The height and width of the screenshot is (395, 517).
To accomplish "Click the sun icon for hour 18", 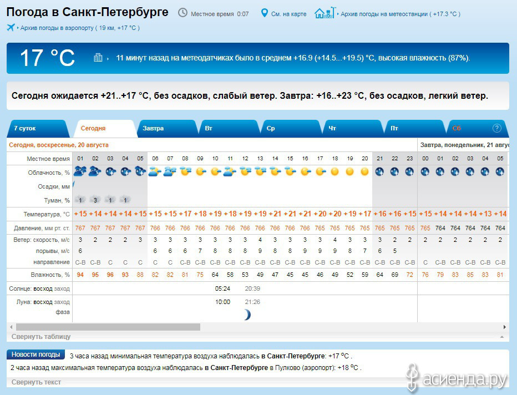I will pos(334,171).
